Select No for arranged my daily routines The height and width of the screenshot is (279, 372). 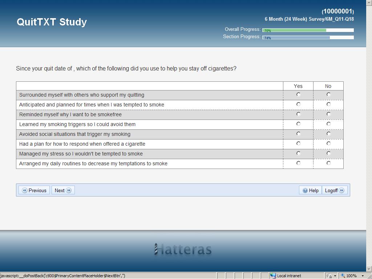coord(328,163)
